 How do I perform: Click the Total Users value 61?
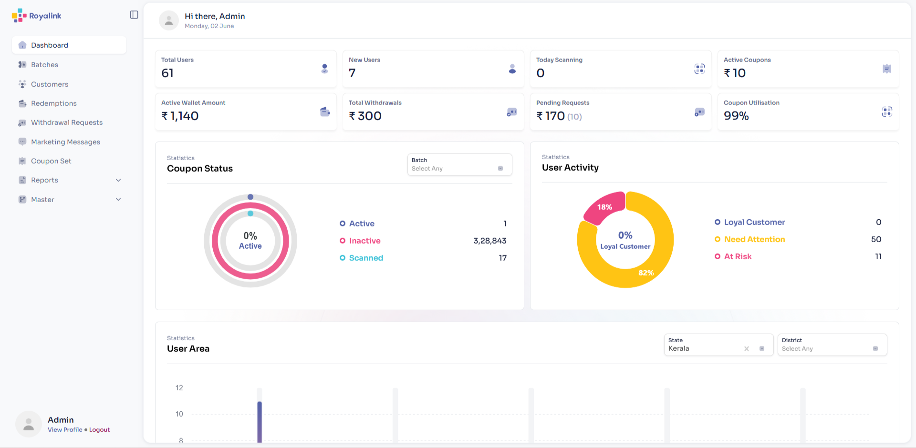tap(167, 73)
